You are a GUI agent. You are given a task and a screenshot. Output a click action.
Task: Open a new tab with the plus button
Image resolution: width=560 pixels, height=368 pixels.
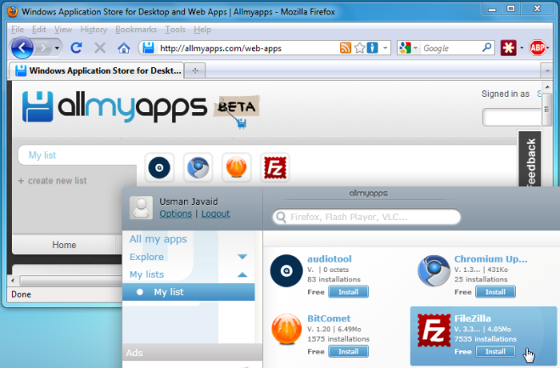click(x=195, y=71)
